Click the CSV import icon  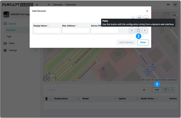click(146, 18)
